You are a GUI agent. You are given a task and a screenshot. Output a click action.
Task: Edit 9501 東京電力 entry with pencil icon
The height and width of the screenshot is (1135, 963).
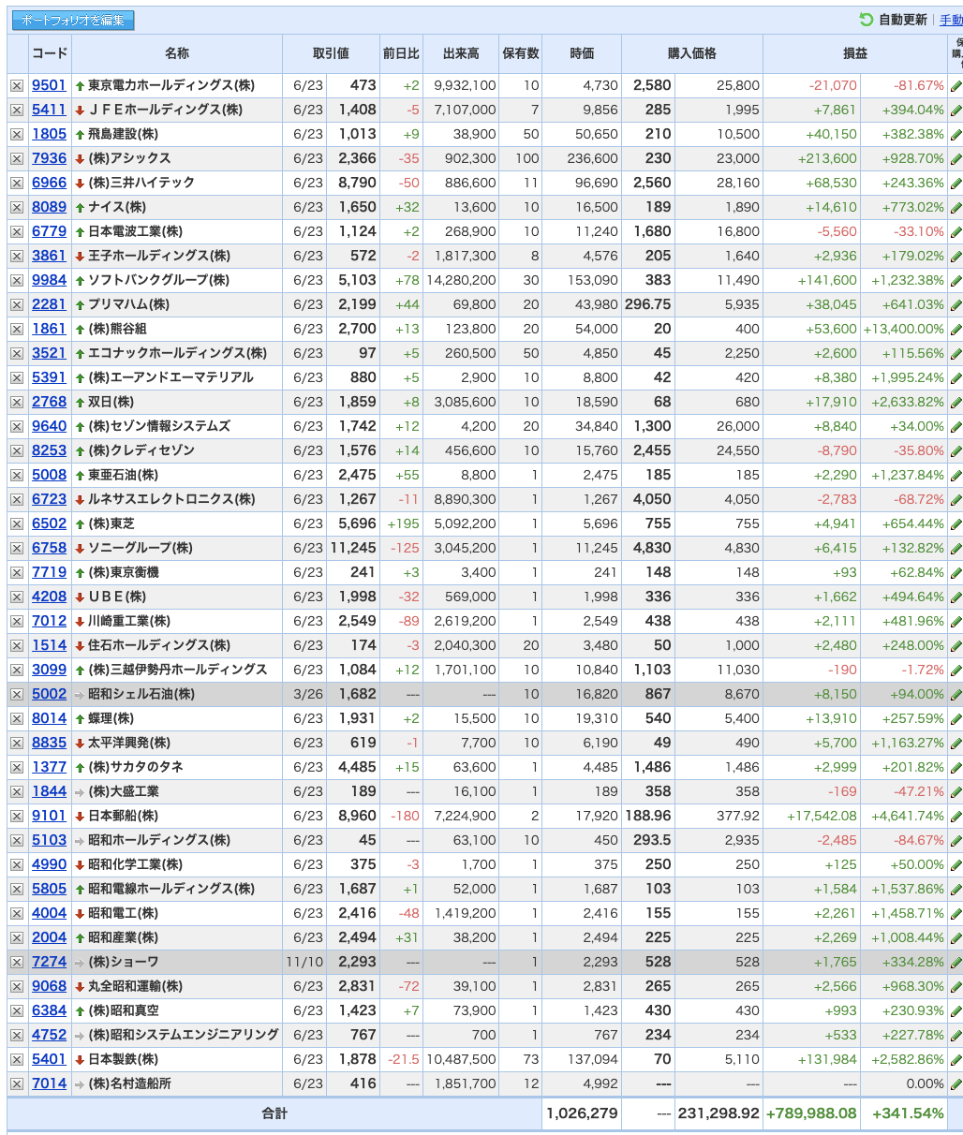point(956,85)
